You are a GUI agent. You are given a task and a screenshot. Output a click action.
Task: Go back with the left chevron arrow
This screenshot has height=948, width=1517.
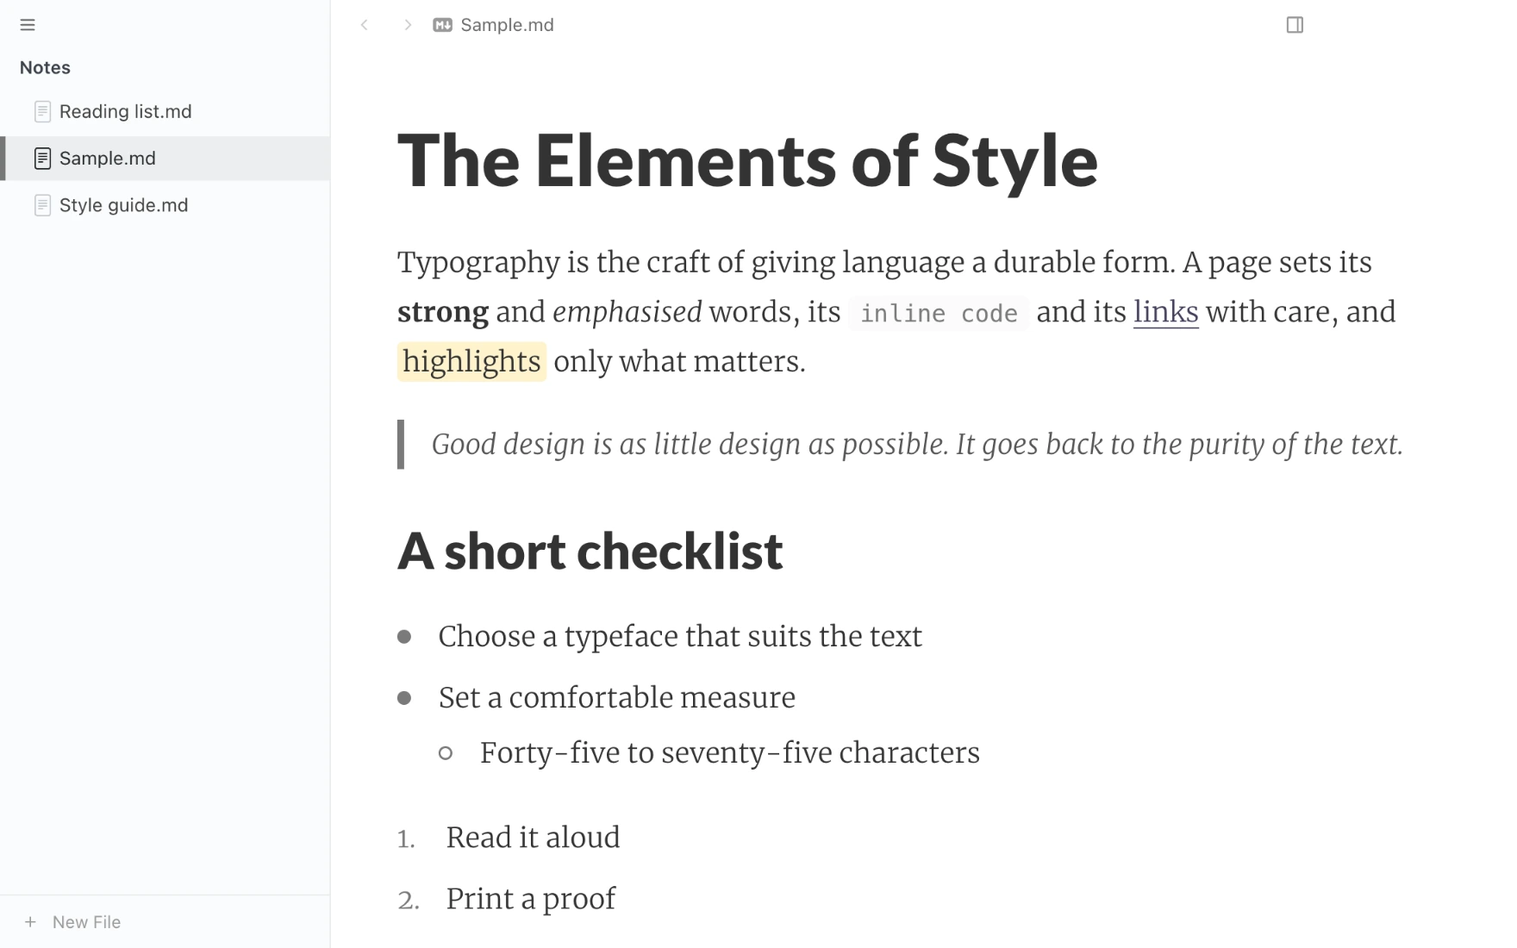[x=365, y=25]
